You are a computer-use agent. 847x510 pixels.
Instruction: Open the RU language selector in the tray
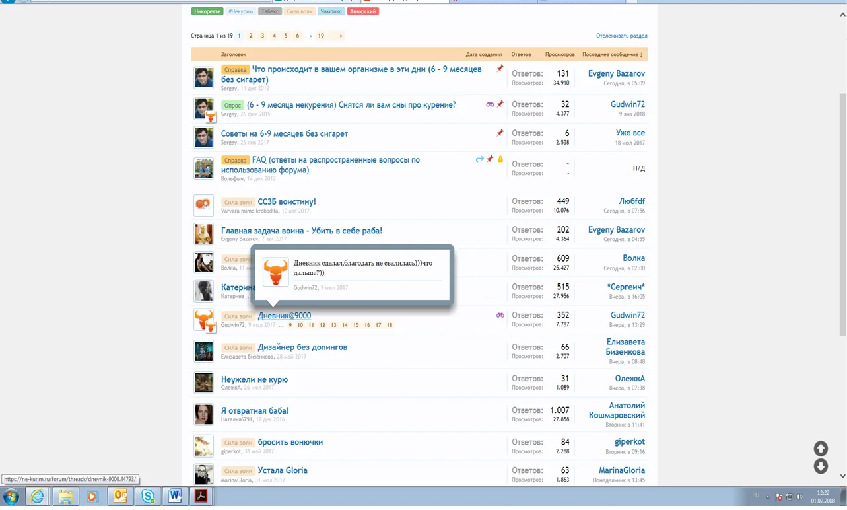[755, 495]
